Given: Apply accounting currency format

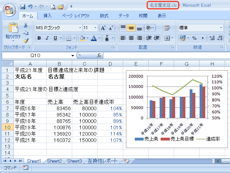Looking at the screenshot, I should point(183,38).
